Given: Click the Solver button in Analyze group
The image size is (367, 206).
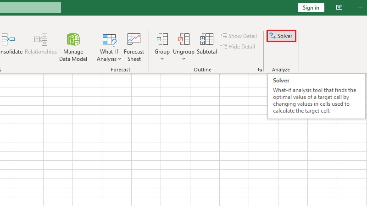Looking at the screenshot, I should click(x=281, y=36).
